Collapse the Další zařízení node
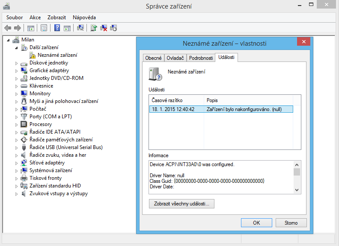The image size is (339, 246). pos(17,47)
